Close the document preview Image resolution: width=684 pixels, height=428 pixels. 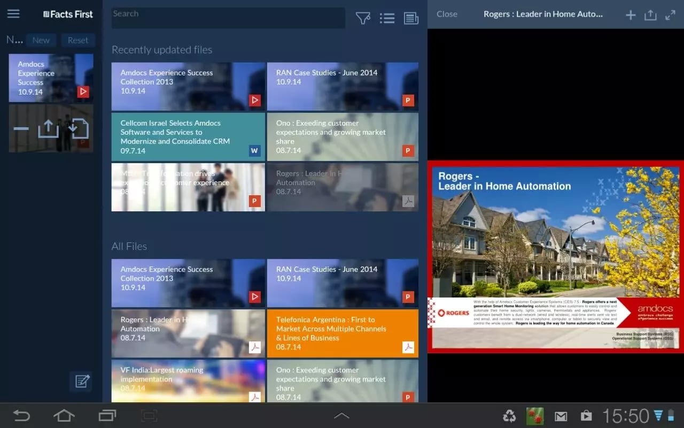point(447,14)
